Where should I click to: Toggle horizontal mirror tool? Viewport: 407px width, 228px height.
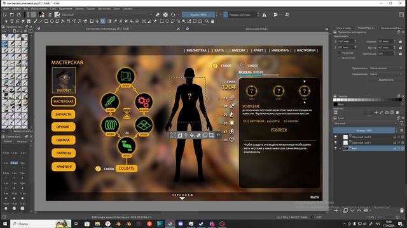coord(265,15)
